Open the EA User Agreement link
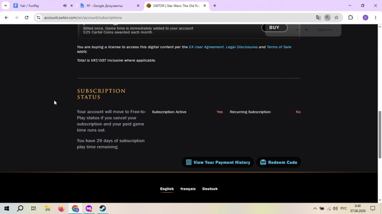Viewport: 382px width, 214px height. pyautogui.click(x=206, y=47)
